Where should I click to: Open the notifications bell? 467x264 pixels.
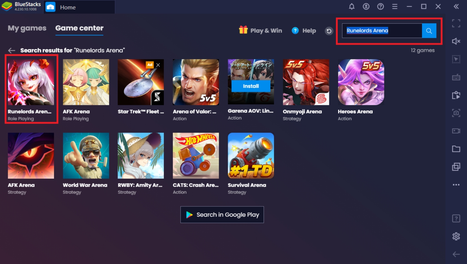pos(352,7)
